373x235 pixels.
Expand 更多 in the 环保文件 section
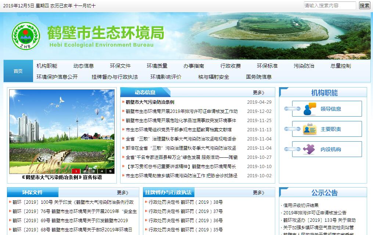(122, 192)
